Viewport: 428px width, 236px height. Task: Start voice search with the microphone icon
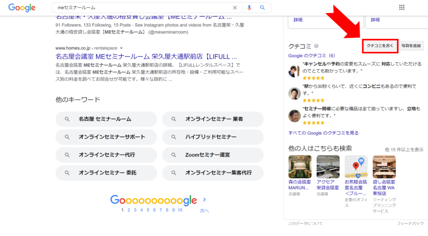(249, 8)
